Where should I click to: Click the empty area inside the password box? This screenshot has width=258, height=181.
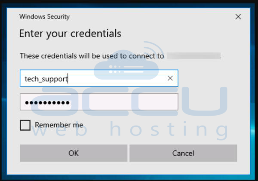pyautogui.click(x=123, y=102)
